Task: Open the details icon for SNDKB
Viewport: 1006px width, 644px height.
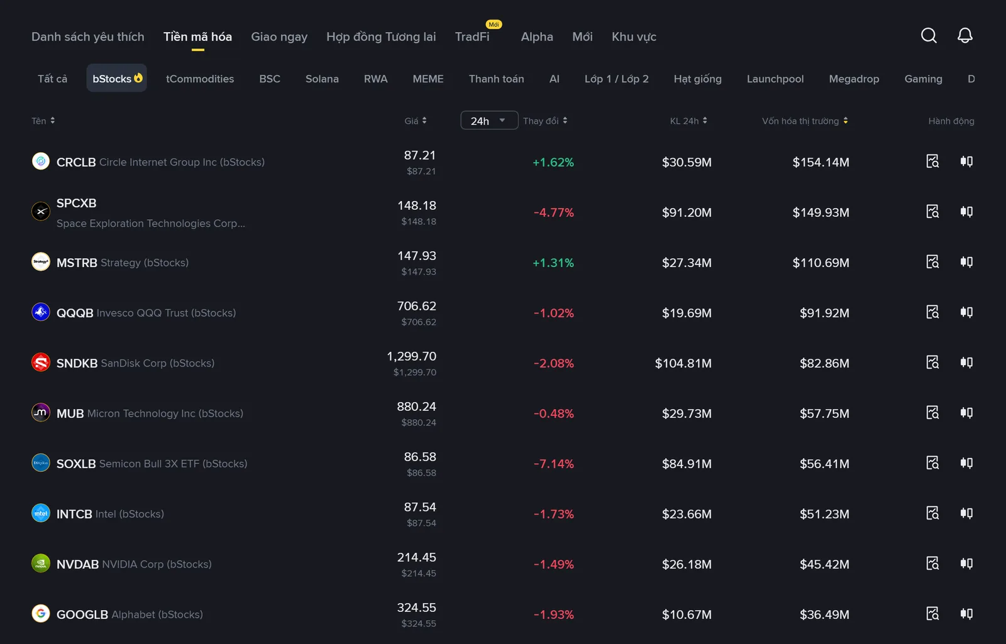Action: click(932, 363)
